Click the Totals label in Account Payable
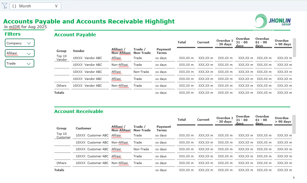 coord(59,93)
